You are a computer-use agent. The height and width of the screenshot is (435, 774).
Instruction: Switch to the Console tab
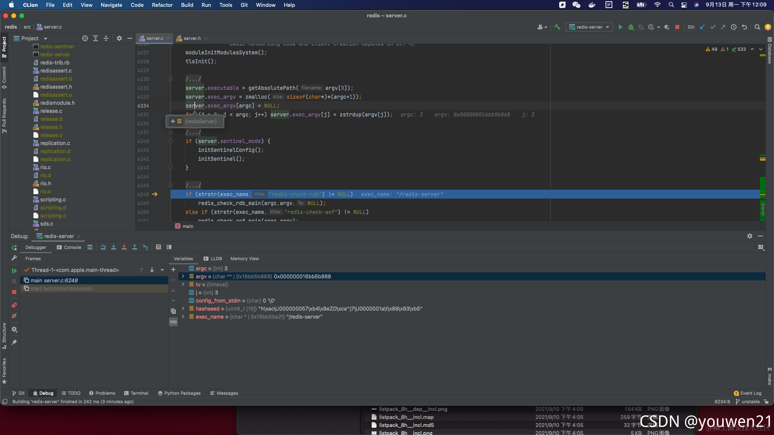(69, 247)
